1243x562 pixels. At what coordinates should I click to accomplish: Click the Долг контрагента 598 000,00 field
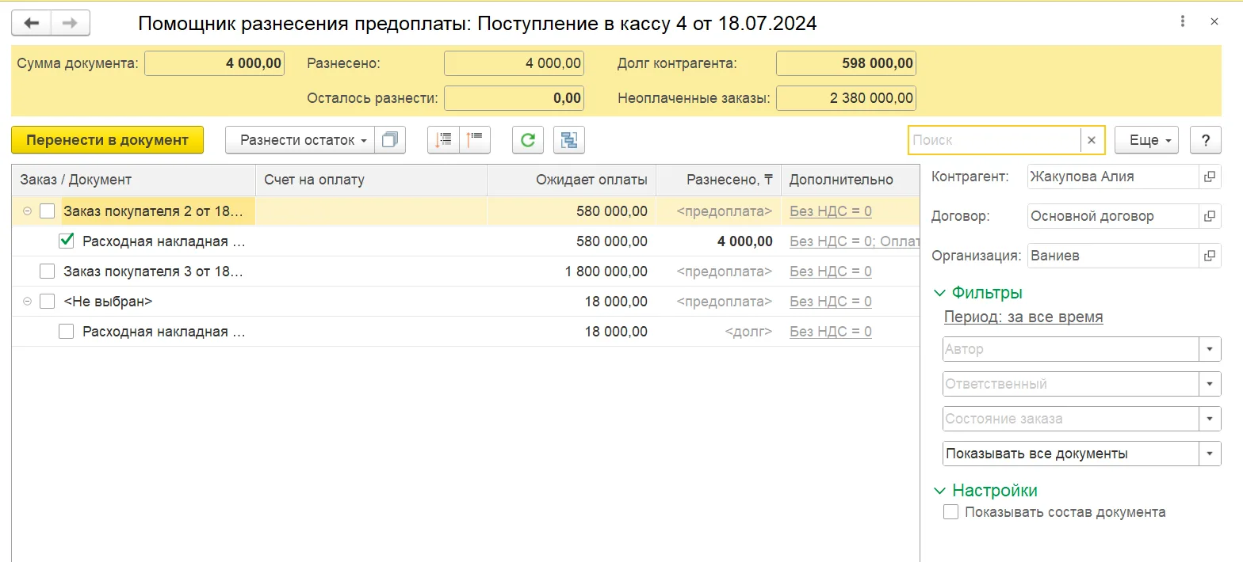pyautogui.click(x=846, y=63)
